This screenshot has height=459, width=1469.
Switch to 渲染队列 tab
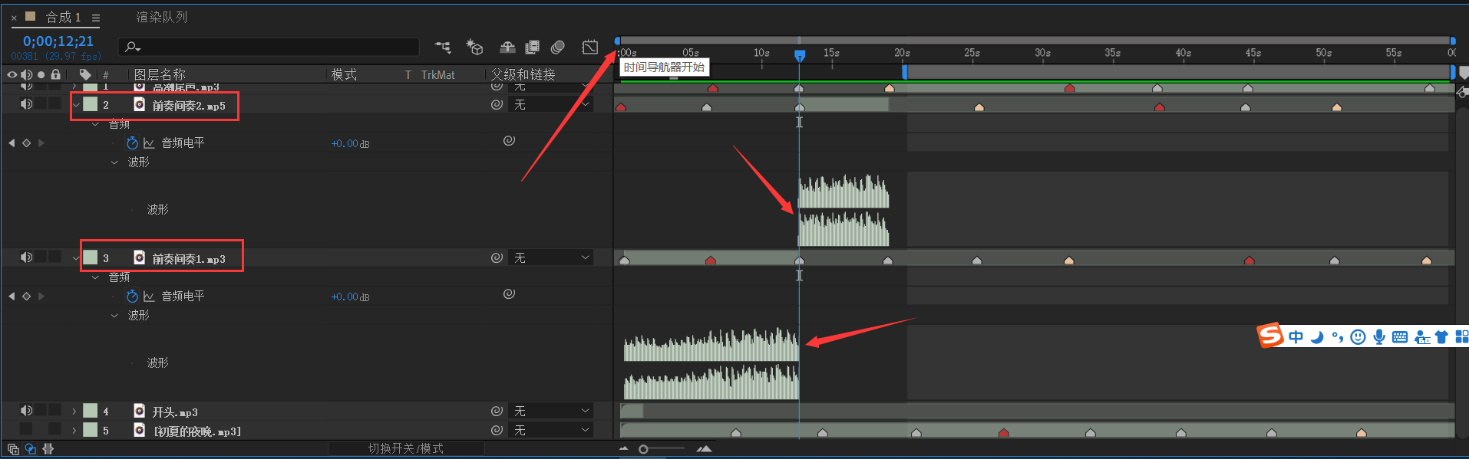162,17
